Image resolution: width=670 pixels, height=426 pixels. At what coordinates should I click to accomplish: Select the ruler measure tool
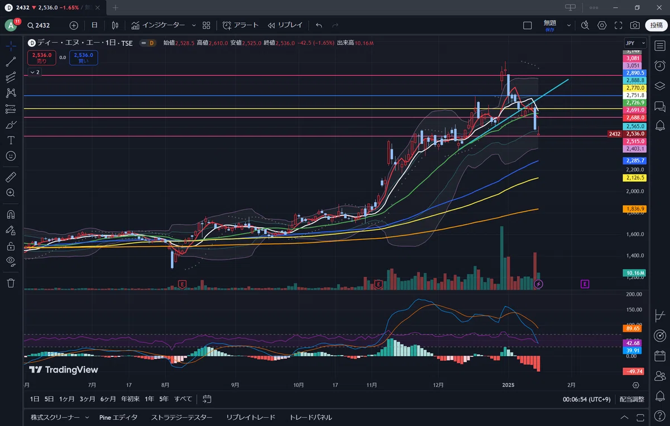[x=11, y=177]
